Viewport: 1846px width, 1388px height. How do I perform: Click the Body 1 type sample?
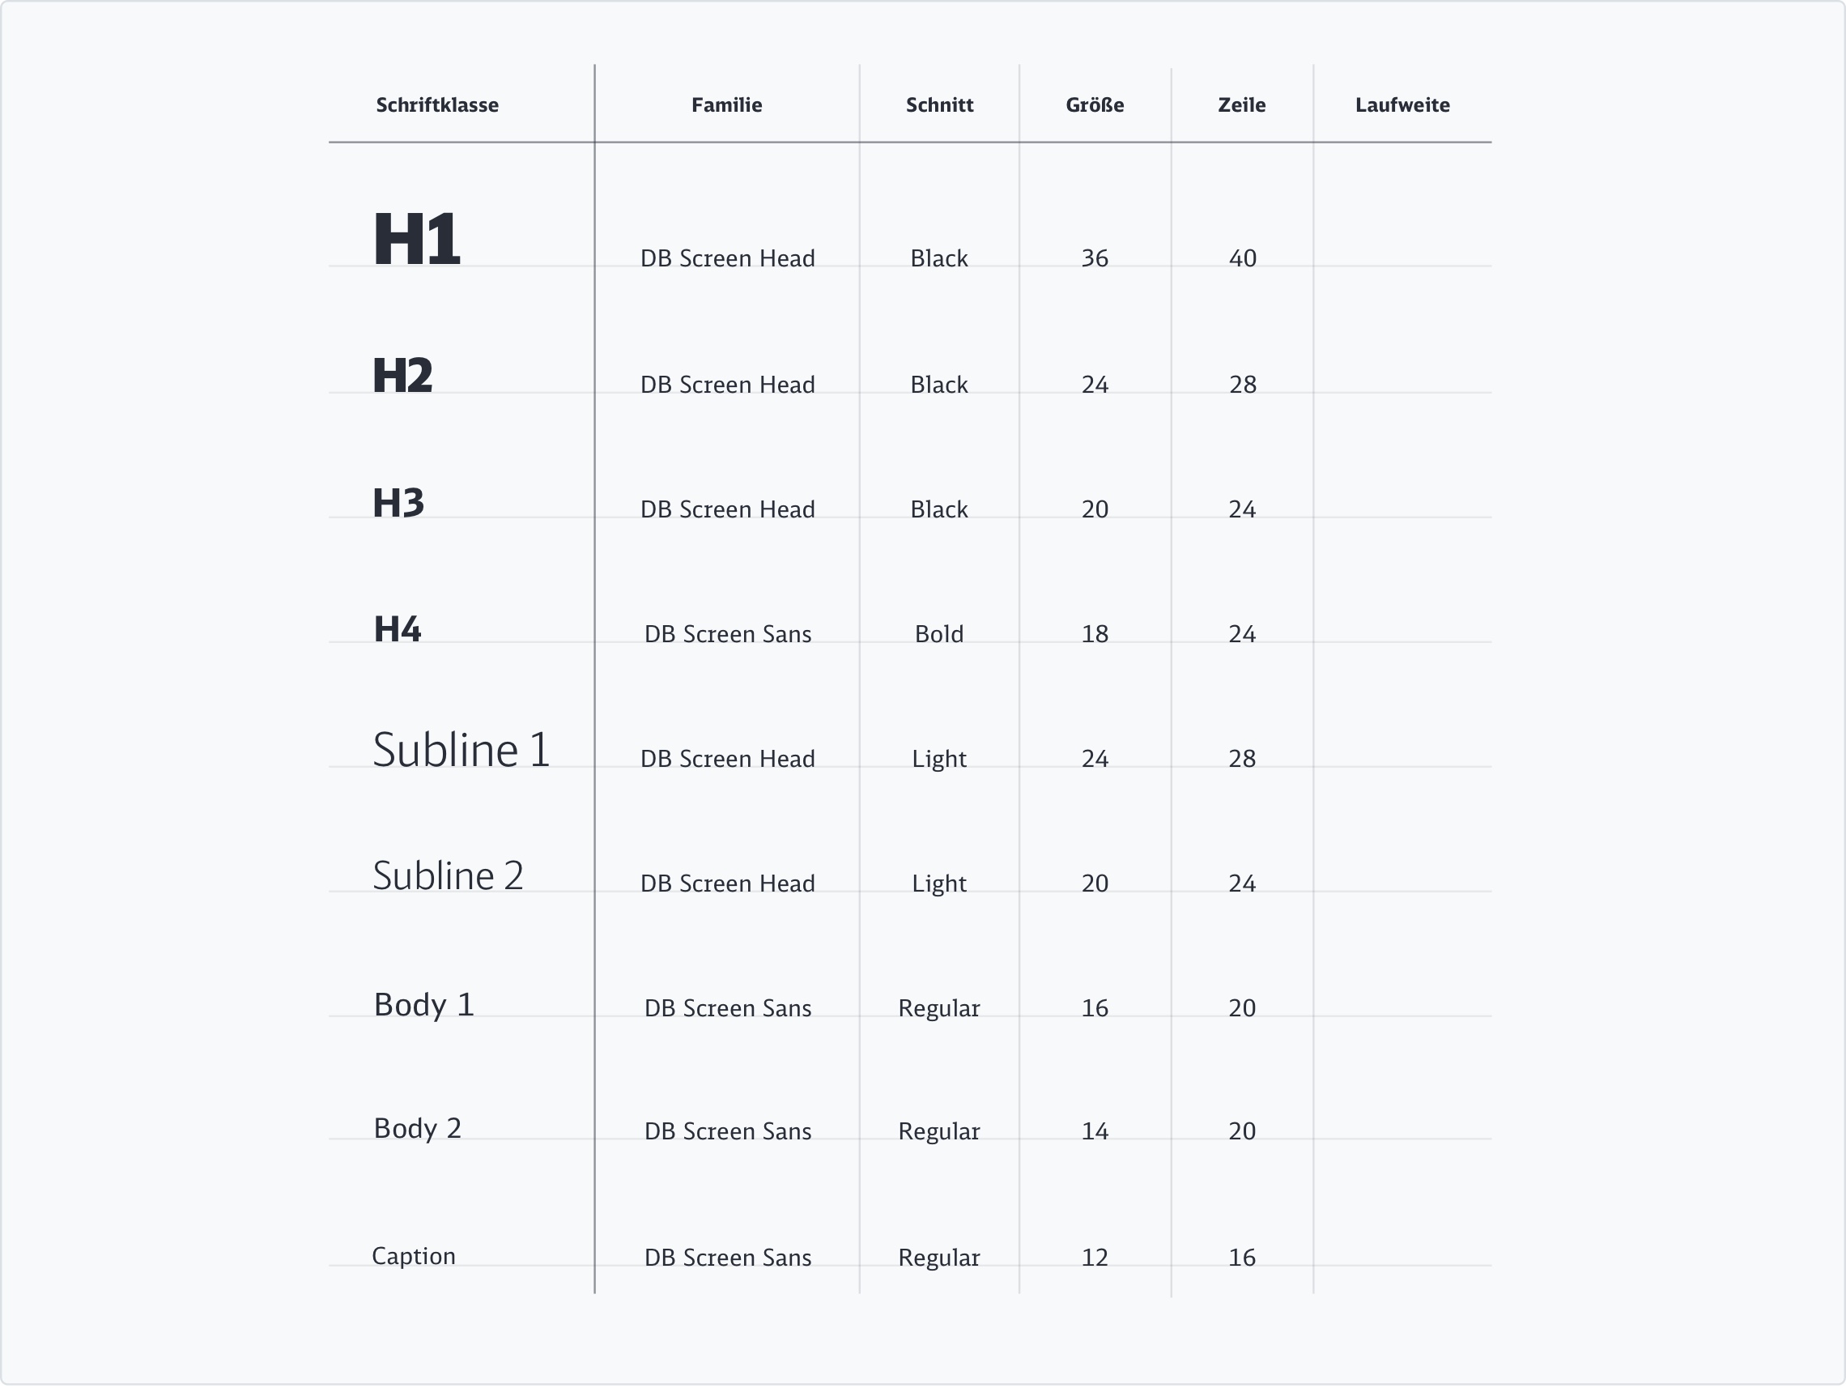pos(424,1005)
